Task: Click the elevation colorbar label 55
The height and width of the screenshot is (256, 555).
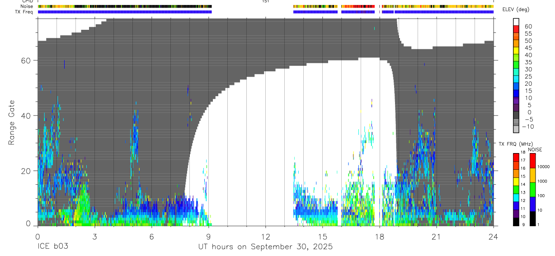Action: point(528,34)
